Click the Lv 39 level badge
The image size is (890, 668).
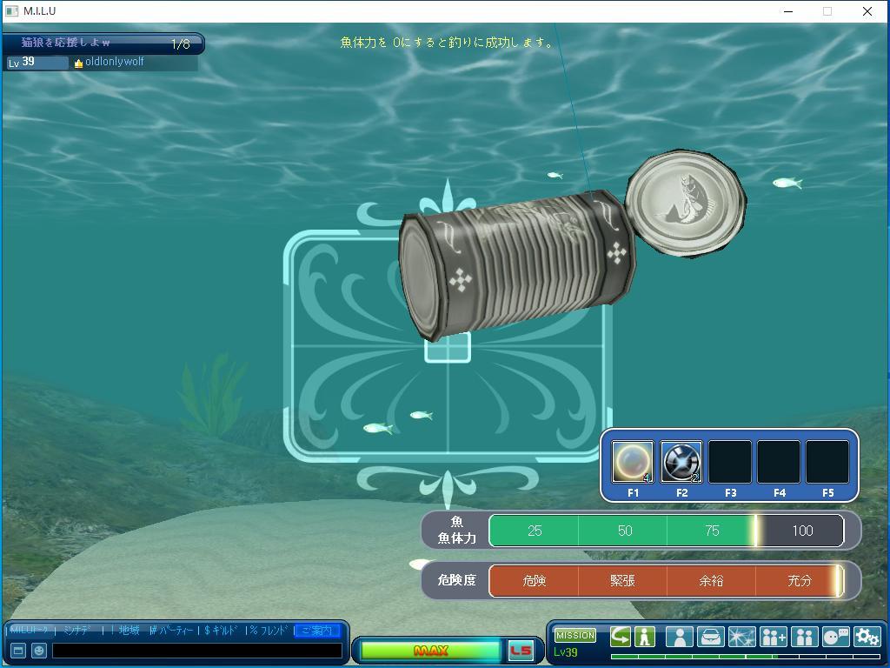37,63
